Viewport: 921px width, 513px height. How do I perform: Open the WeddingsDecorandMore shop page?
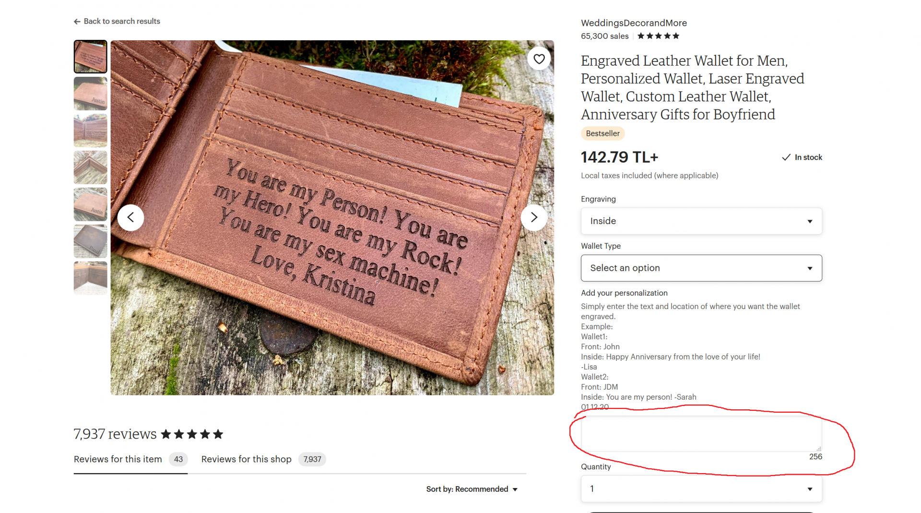coord(634,23)
